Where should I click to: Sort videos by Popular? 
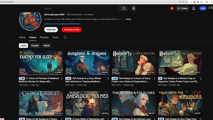tap(35, 46)
